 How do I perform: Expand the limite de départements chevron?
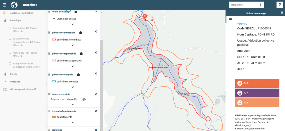(x=73, y=122)
